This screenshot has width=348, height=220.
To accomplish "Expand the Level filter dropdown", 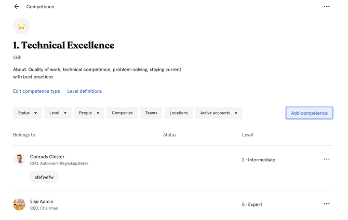I will pyautogui.click(x=58, y=113).
